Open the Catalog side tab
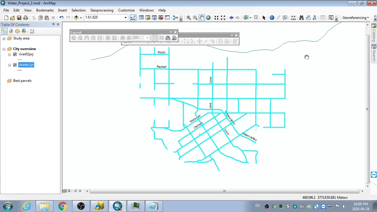Image resolution: width=377 pixels, height=212 pixels. [x=374, y=33]
